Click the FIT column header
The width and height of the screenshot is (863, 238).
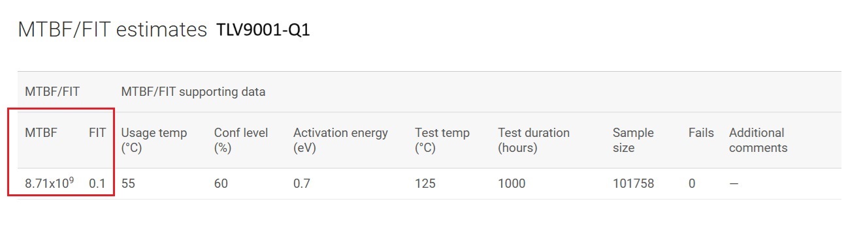(x=97, y=133)
